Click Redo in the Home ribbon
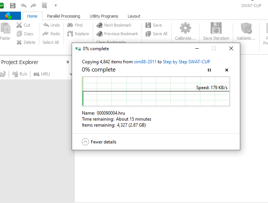The image size is (268, 203). point(51,34)
